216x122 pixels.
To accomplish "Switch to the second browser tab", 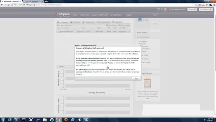I will (33, 1).
